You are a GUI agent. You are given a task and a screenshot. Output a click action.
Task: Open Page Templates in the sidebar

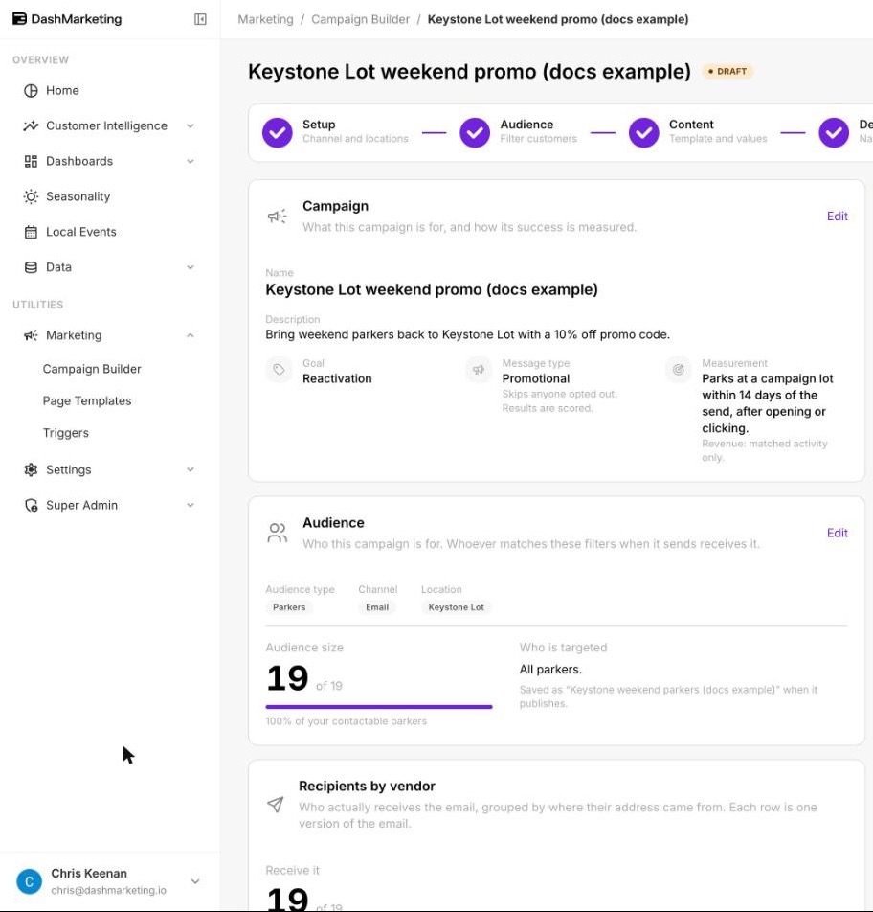(x=87, y=400)
